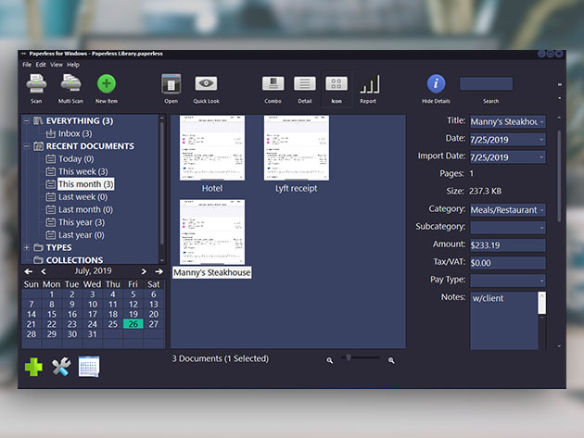
Task: Start a Multi Scan
Action: pos(70,83)
